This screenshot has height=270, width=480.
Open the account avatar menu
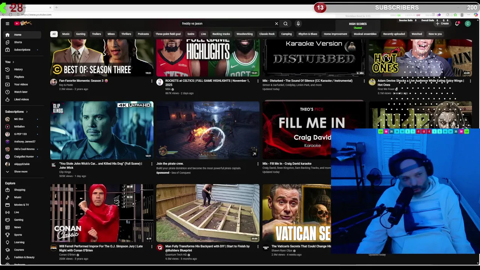click(468, 24)
